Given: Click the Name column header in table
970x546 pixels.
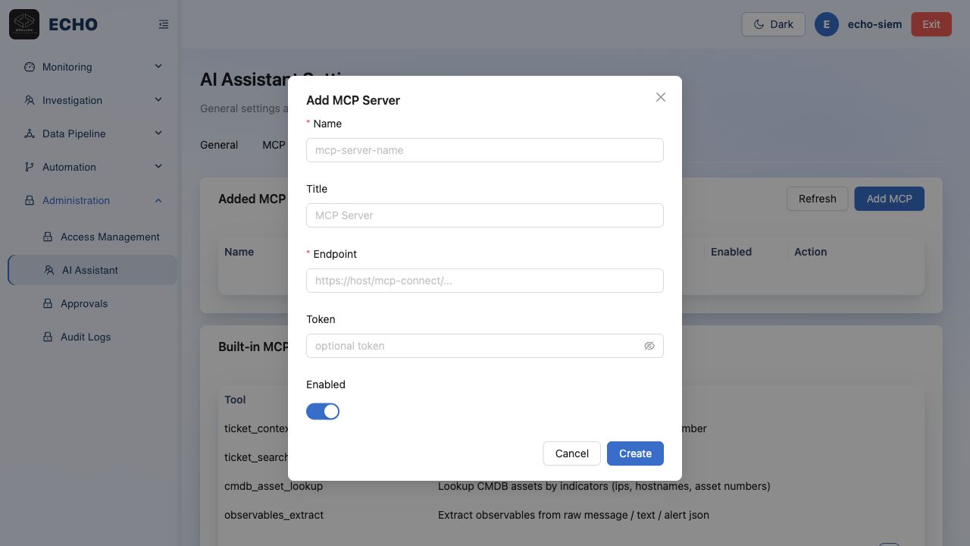Looking at the screenshot, I should coord(239,252).
